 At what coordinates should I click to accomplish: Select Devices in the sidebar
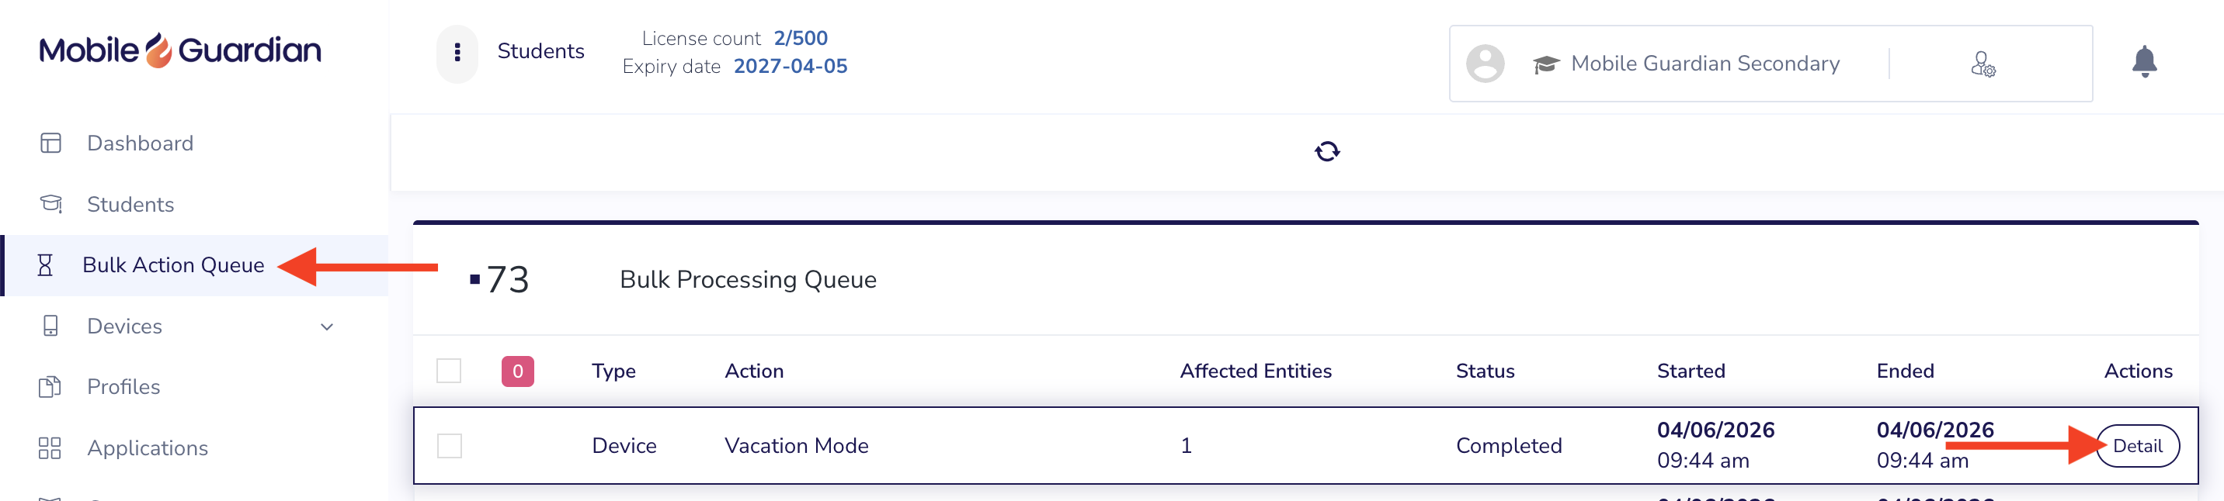pos(124,327)
